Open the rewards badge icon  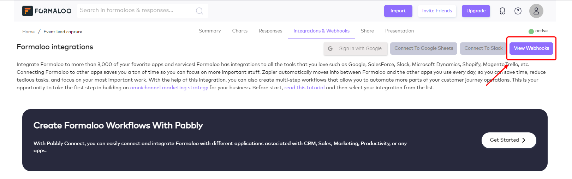tap(502, 11)
